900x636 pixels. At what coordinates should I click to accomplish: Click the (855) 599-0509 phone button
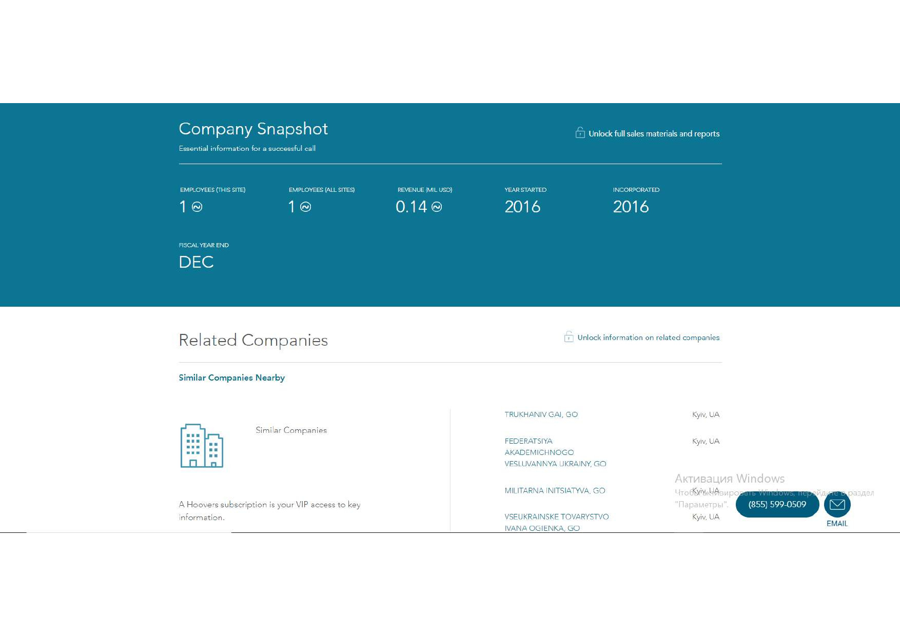(777, 504)
